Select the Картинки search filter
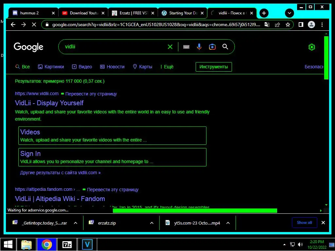Image resolution: width=335 pixels, height=251 pixels. click(x=51, y=67)
